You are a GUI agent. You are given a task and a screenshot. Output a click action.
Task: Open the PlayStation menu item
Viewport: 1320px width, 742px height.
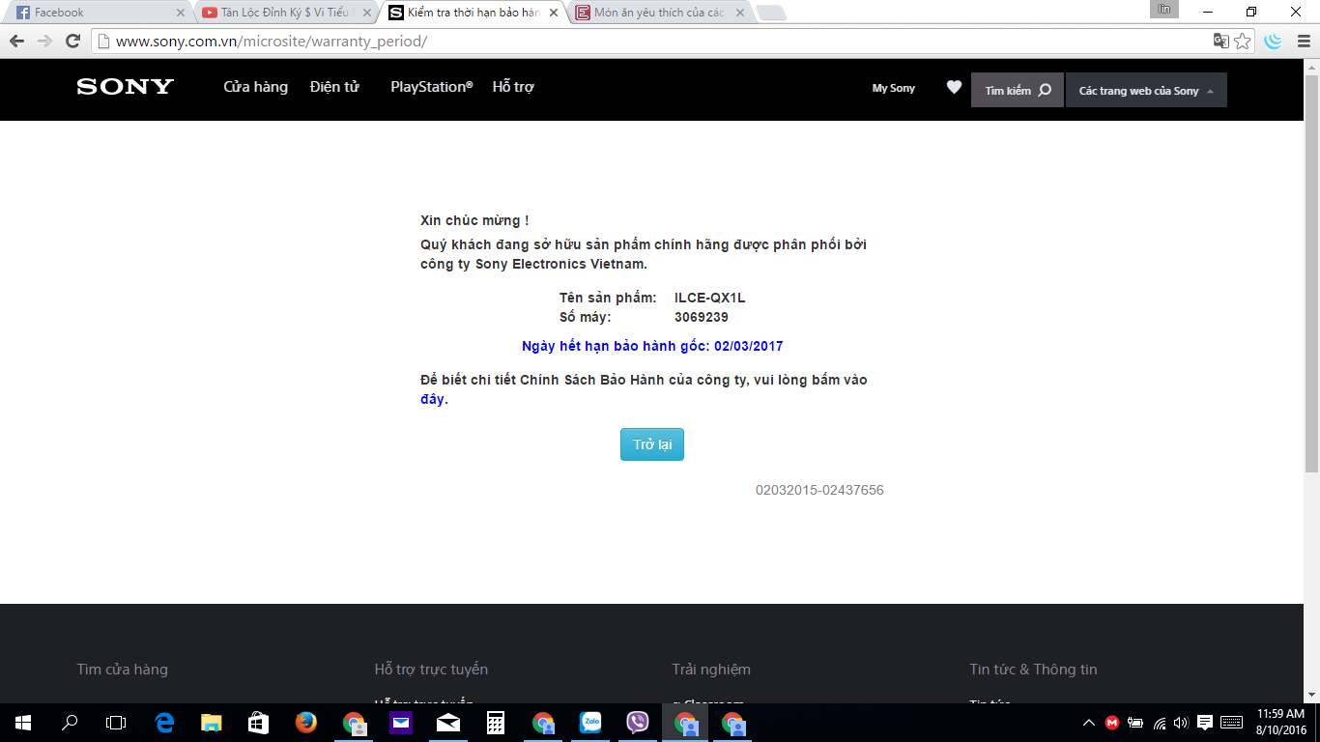[432, 87]
